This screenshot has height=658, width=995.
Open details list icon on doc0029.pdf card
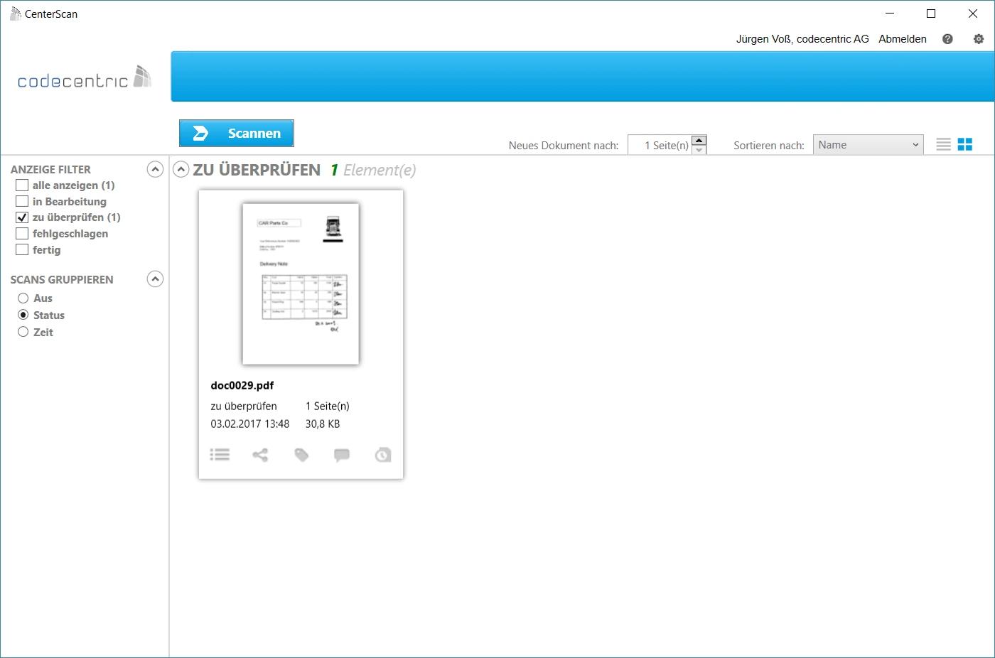tap(220, 455)
